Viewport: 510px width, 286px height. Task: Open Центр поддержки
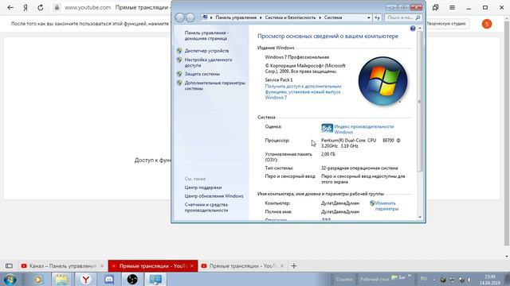click(203, 187)
